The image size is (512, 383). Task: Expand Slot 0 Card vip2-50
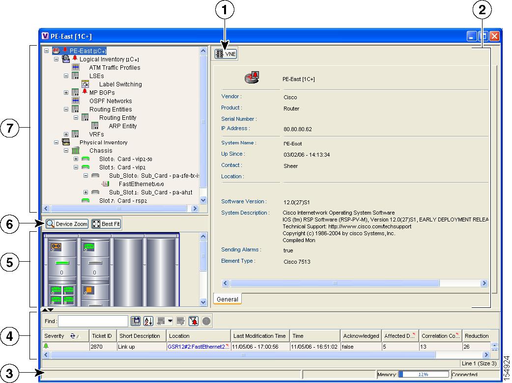[x=76, y=159]
